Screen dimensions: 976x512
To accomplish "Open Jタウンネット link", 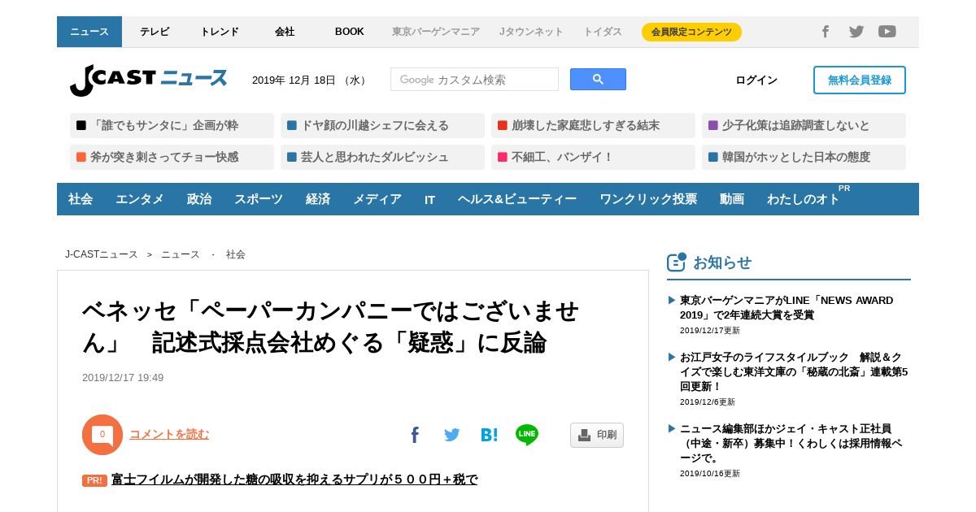I will click(531, 32).
